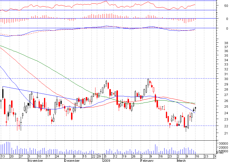The height and width of the screenshot is (162, 229).
Task: Click the price axis label 21
Action: point(226,133)
